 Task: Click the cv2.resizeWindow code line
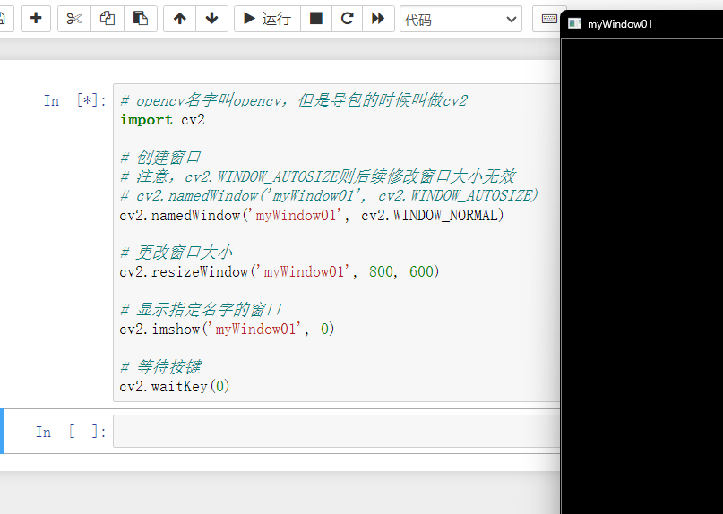[280, 272]
